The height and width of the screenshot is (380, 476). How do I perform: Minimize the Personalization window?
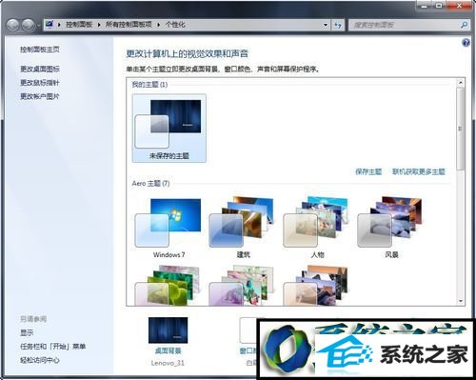(x=425, y=6)
